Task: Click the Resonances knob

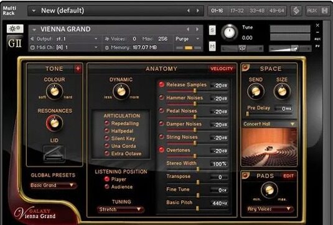Action: pos(55,123)
